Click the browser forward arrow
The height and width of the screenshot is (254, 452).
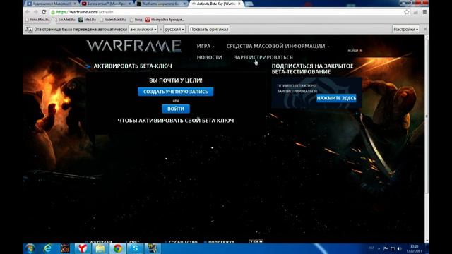(x=36, y=12)
